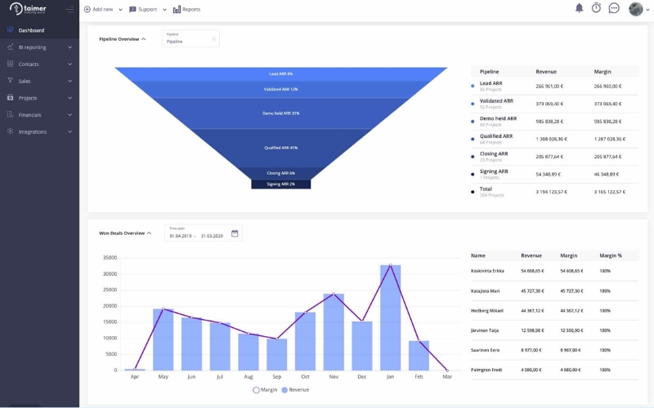Click the user profile avatar
The image size is (654, 408).
(636, 9)
